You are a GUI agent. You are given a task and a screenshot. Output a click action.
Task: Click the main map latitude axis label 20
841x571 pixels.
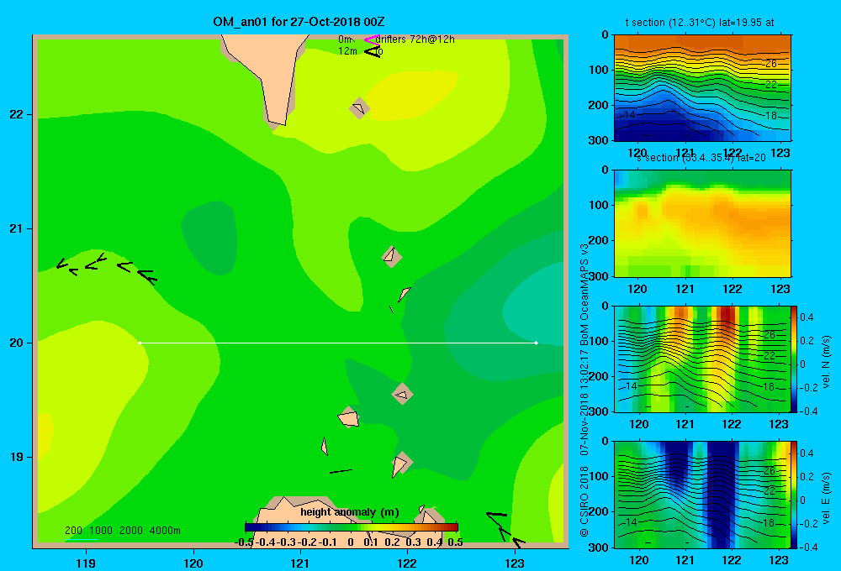(x=17, y=343)
